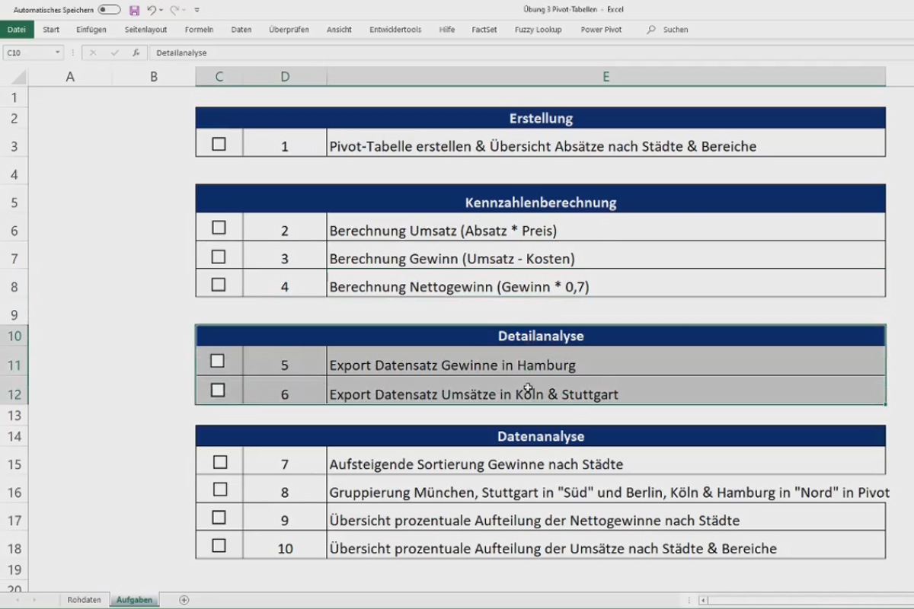The width and height of the screenshot is (914, 609).
Task: Click the Redo arrow icon
Action: point(174,10)
